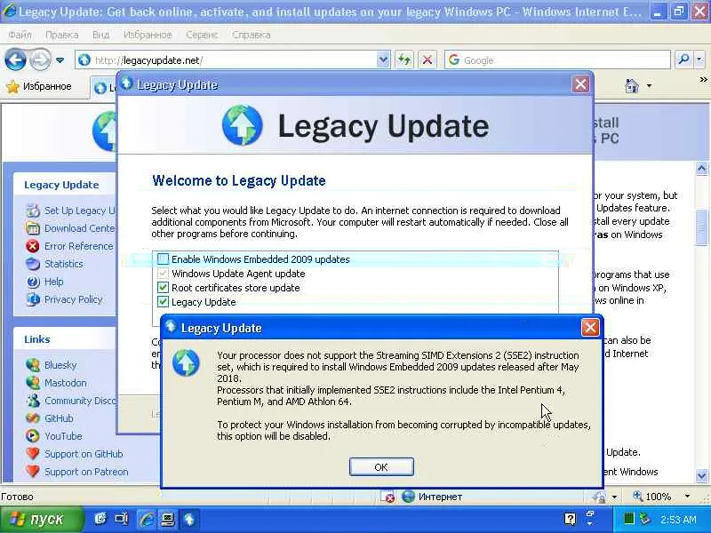Open the Справка menu
Screen dimensions: 711x533
[x=252, y=35]
